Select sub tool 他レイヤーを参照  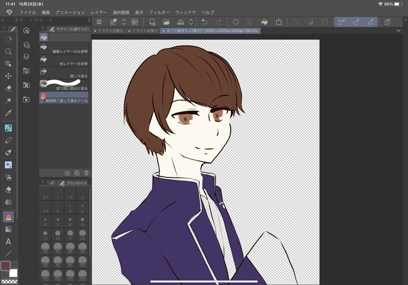pyautogui.click(x=64, y=61)
